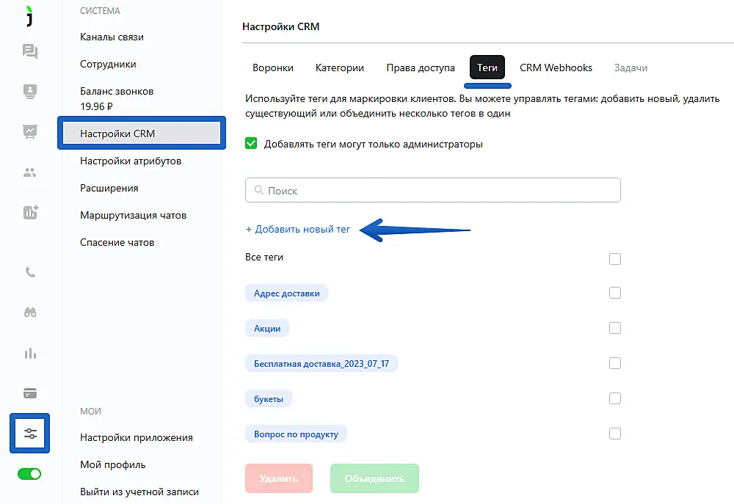This screenshot has height=504, width=734.
Task: Open the binoculars visitors icon
Action: pos(30,313)
